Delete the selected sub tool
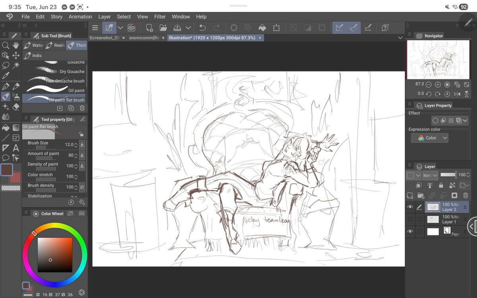Screen dimensions: 477x298 (82, 108)
